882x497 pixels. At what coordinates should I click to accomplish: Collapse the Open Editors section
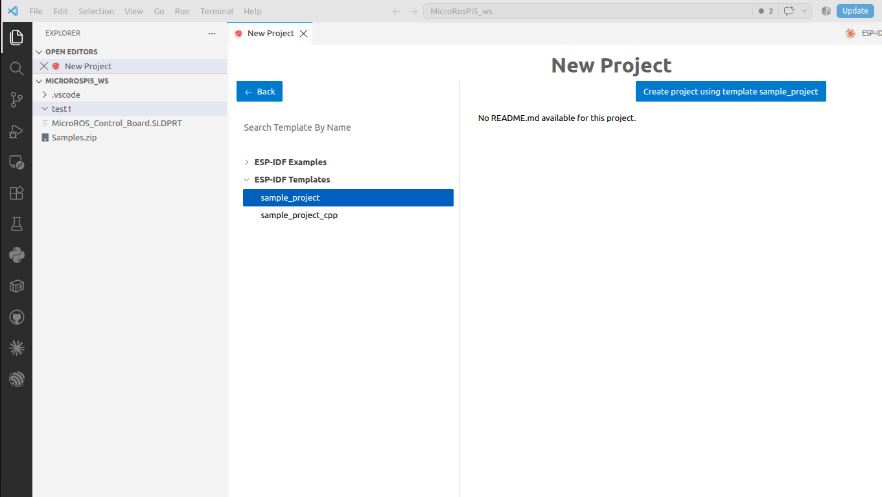pos(39,52)
